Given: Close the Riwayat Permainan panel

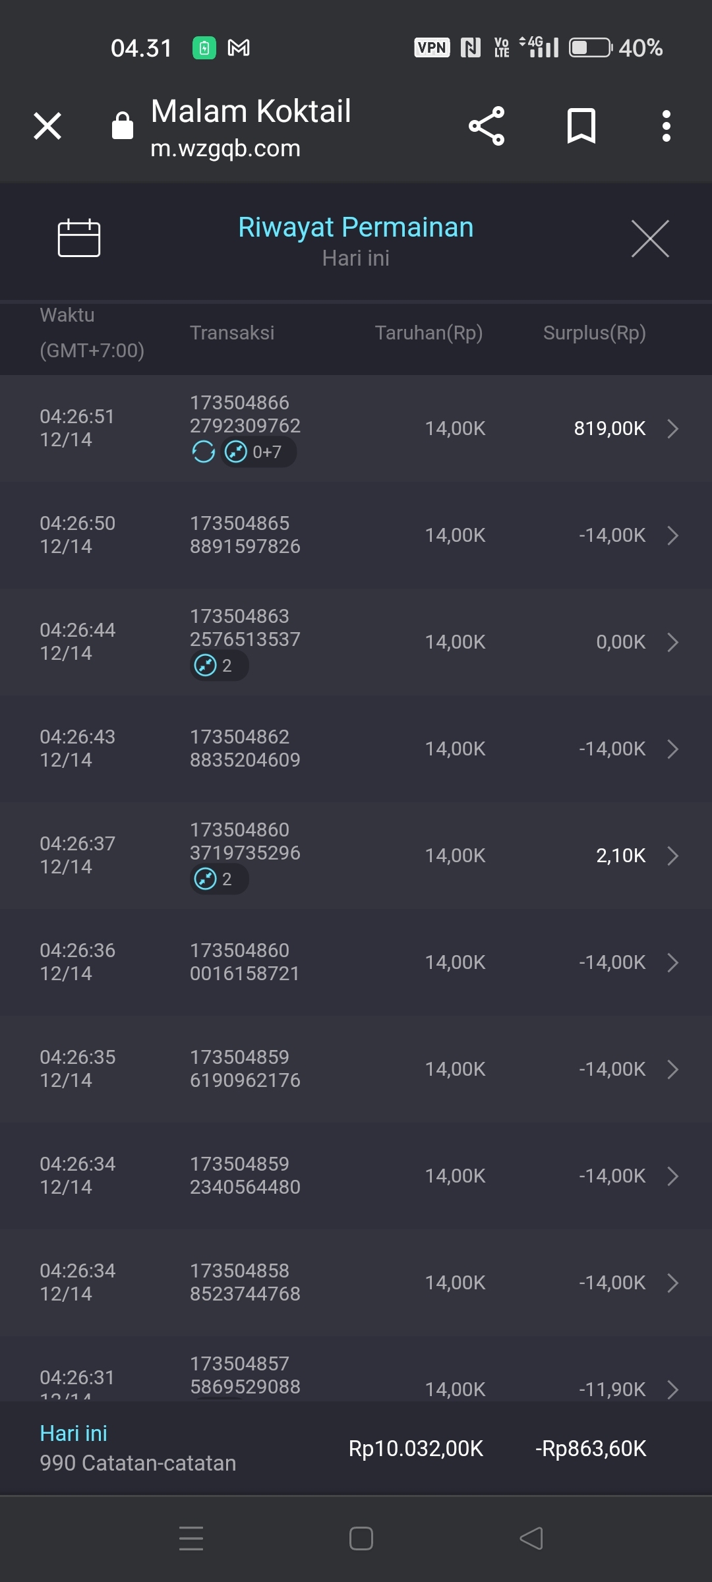Looking at the screenshot, I should pyautogui.click(x=650, y=239).
